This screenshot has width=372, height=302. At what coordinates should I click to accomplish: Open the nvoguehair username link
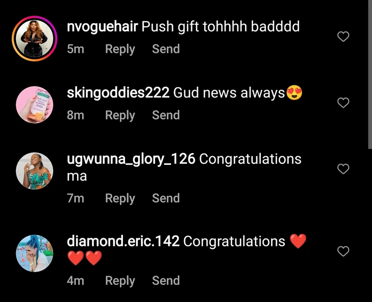click(x=102, y=27)
